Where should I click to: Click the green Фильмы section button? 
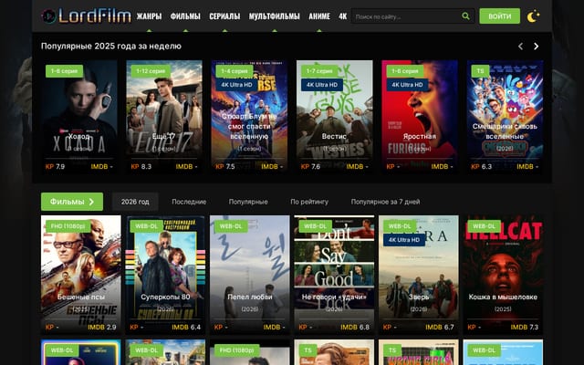72,202
